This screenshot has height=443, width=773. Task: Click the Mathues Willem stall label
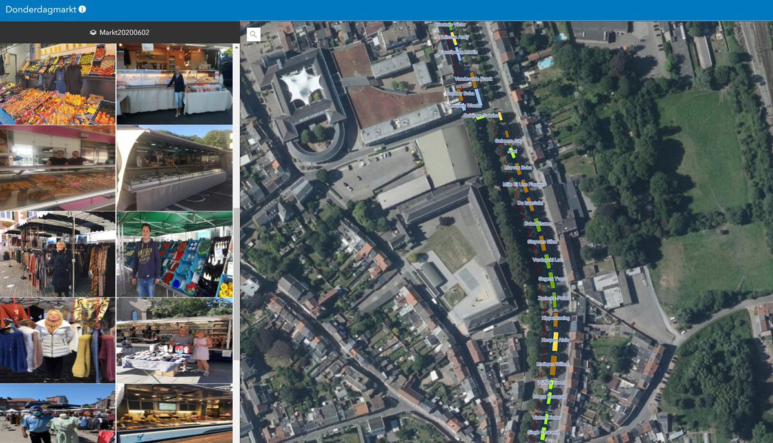(x=553, y=364)
